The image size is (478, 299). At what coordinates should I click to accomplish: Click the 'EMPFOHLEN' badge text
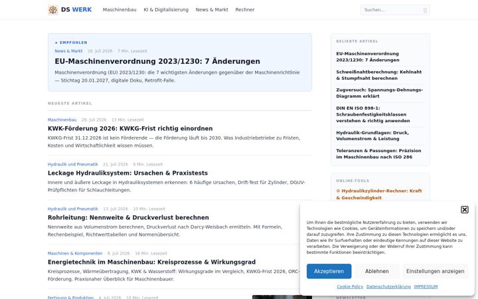click(x=74, y=43)
